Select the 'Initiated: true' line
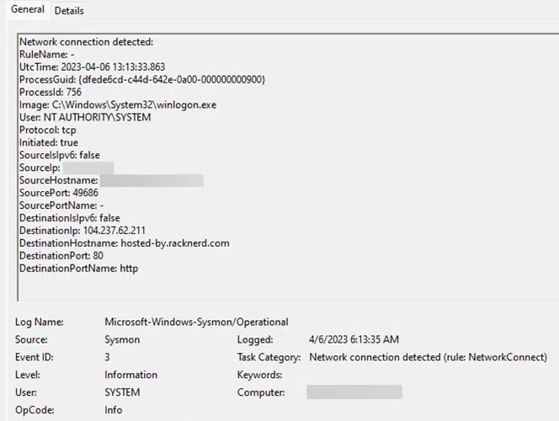Screen dimensions: 559x421 tap(49, 142)
